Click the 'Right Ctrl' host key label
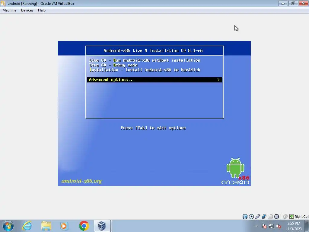This screenshot has width=309, height=232. (301, 217)
